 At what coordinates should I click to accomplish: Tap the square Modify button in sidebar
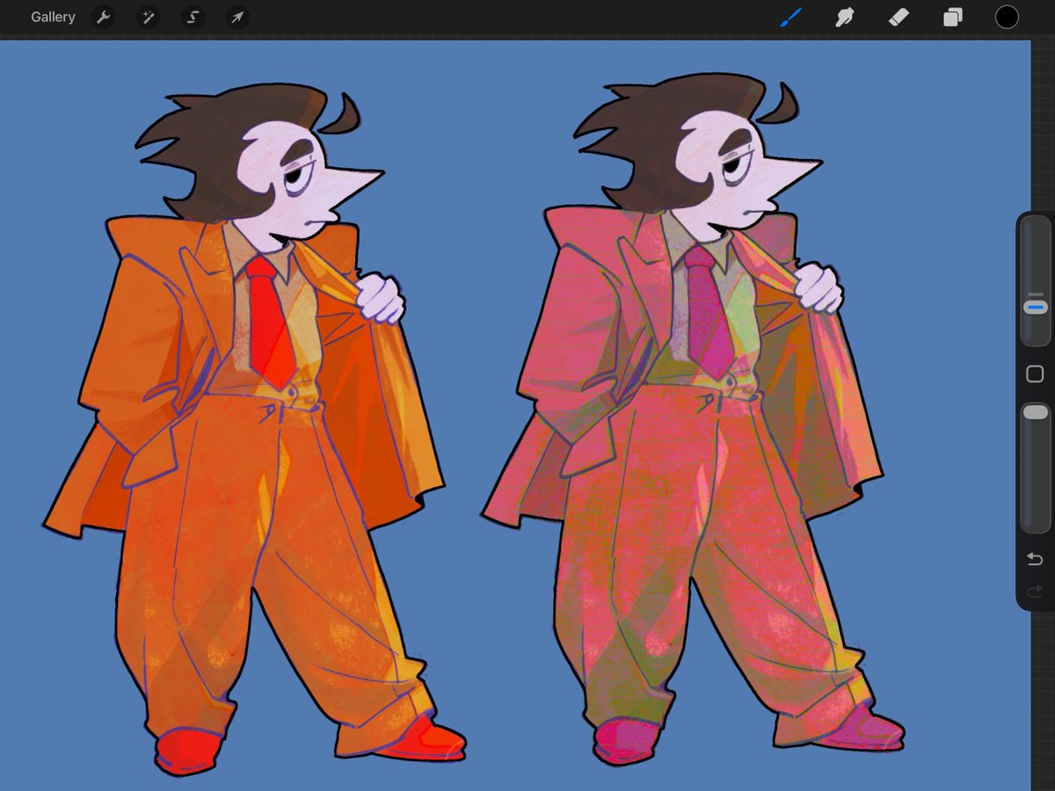1035,374
